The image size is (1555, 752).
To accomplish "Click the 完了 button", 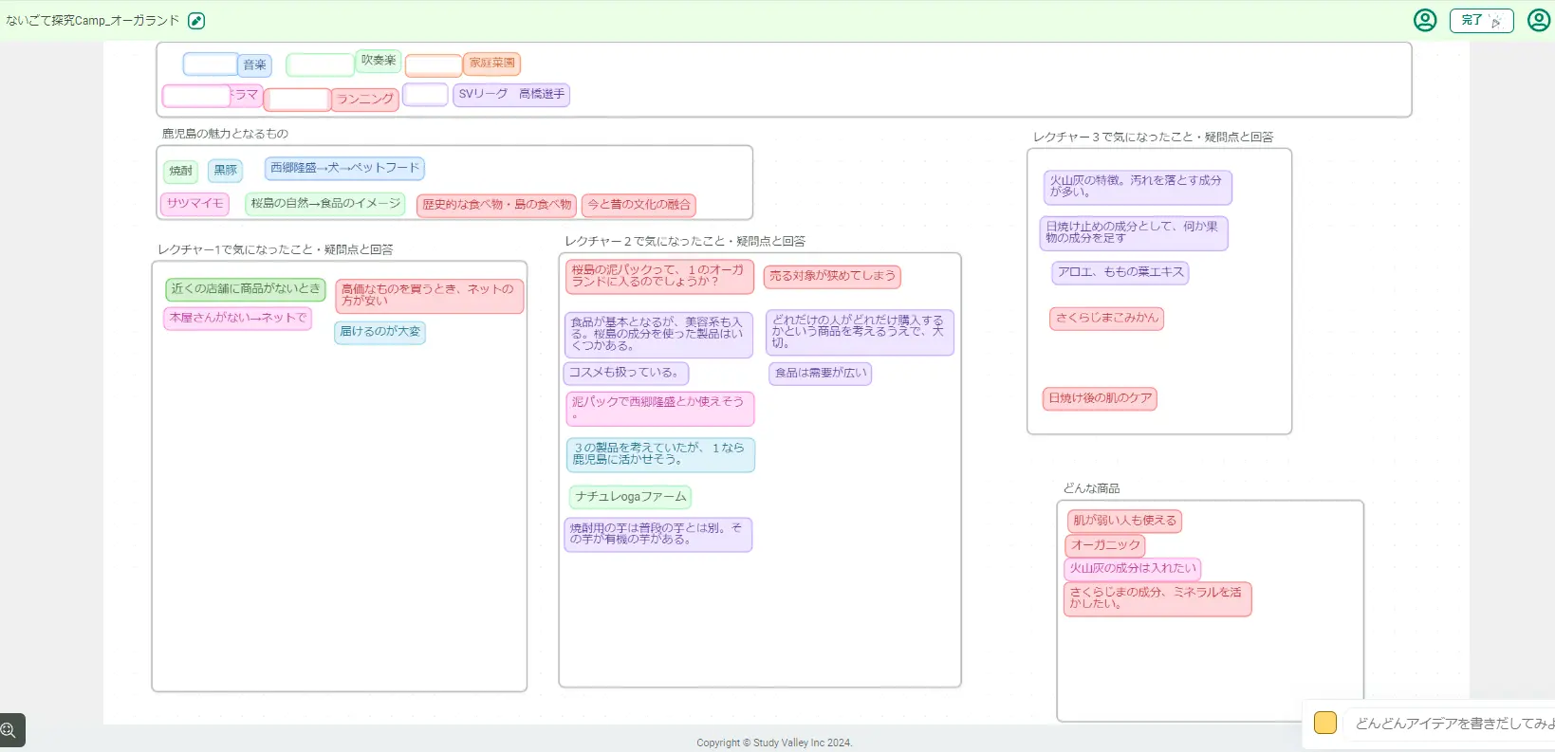I will point(1481,20).
